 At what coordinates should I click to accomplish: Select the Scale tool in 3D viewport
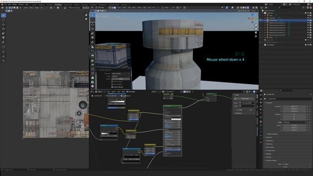(x=92, y=33)
